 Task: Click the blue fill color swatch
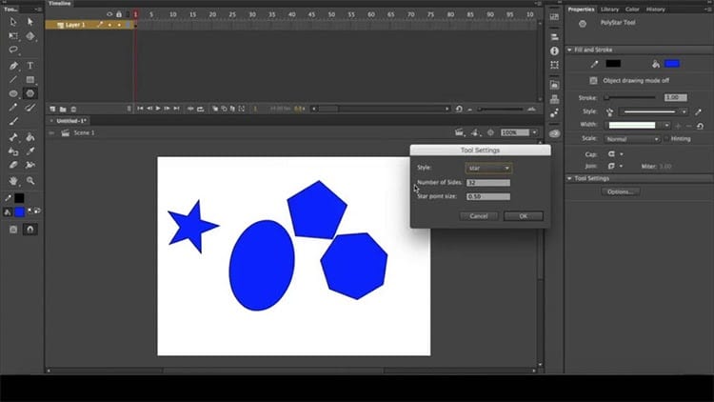(x=672, y=64)
